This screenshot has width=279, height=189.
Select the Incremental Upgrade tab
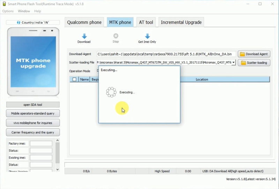[181, 22]
